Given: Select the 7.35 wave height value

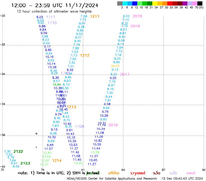Looking at the screenshot, I should point(7,151).
